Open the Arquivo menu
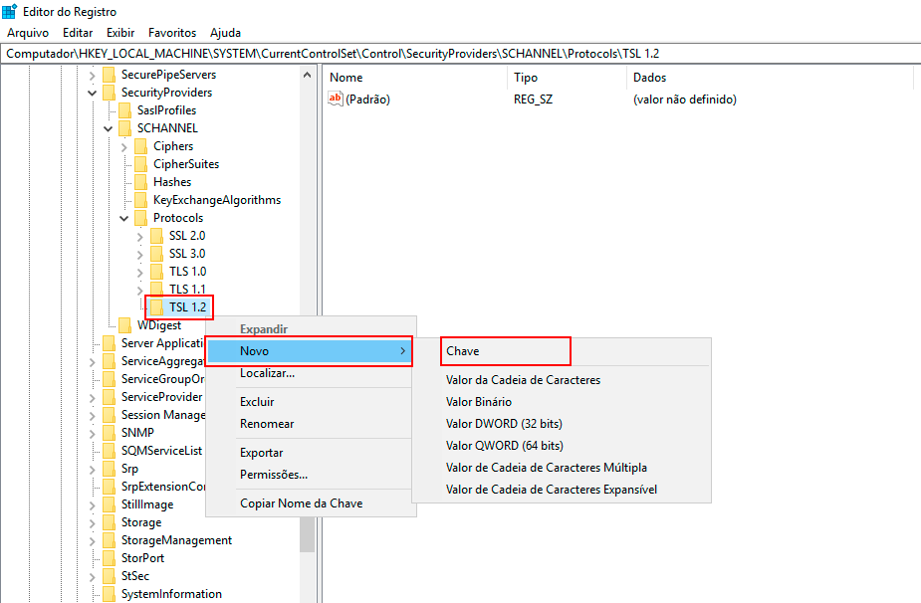The width and height of the screenshot is (921, 603). pos(28,33)
